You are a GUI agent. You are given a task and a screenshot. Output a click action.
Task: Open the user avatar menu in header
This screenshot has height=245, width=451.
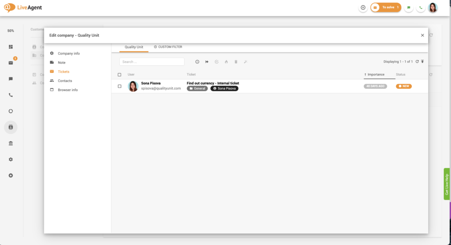point(433,8)
